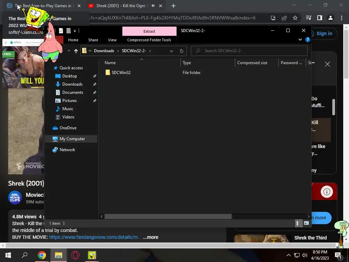Viewport: 349px width, 262px height.
Task: Switch to large icons view layout
Action: point(306,223)
